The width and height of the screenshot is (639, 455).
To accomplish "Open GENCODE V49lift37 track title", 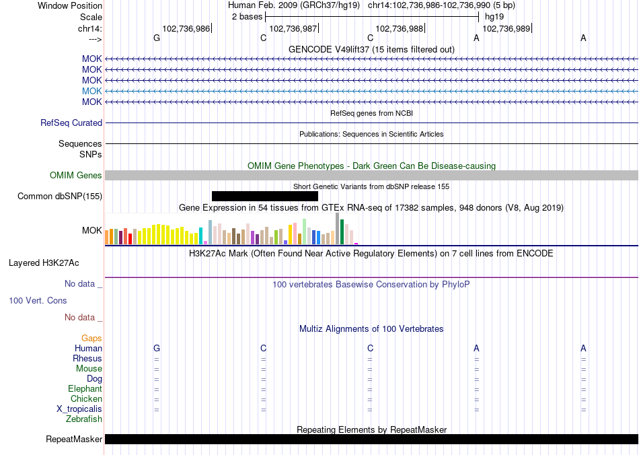I will click(371, 49).
